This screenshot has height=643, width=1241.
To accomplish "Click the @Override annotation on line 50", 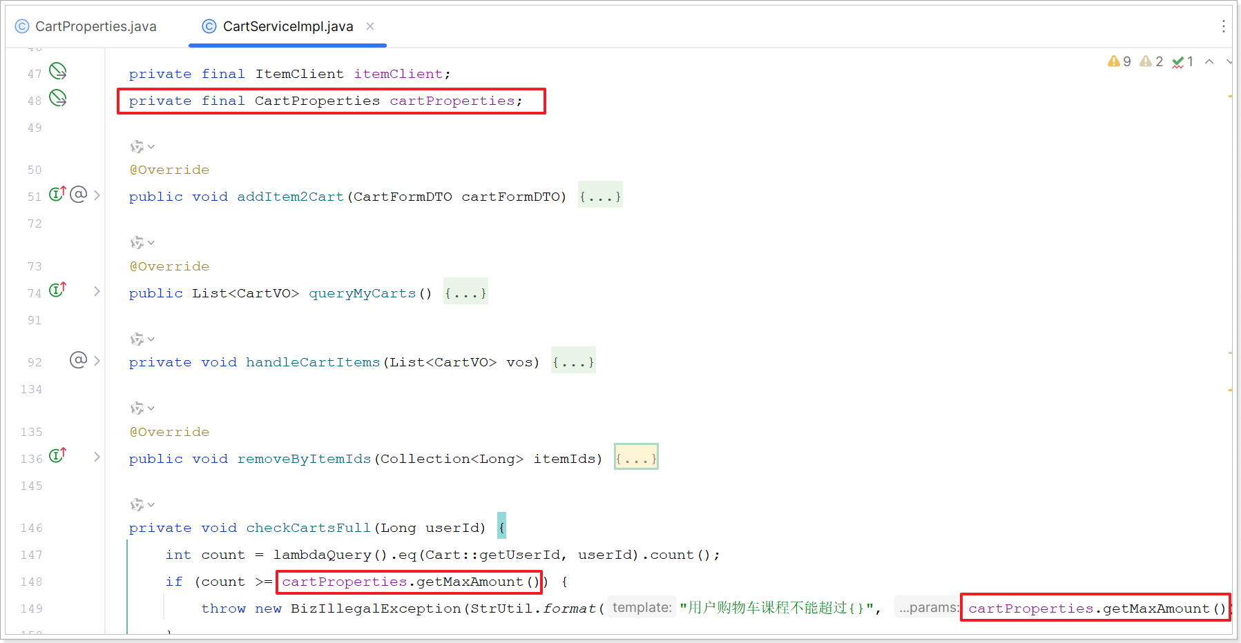I will (169, 170).
